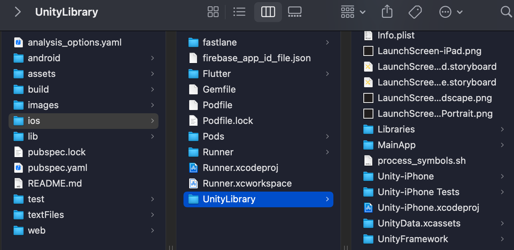Click the Pods folder icon
The image size is (514, 250).
(x=193, y=136)
